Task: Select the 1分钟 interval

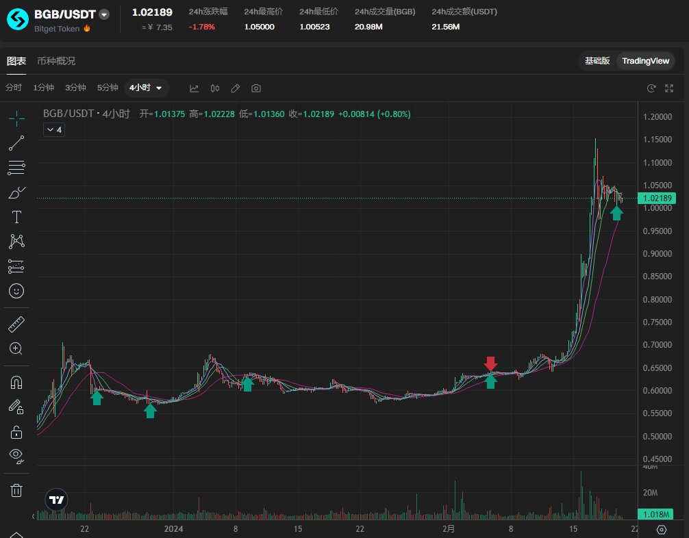Action: click(44, 88)
